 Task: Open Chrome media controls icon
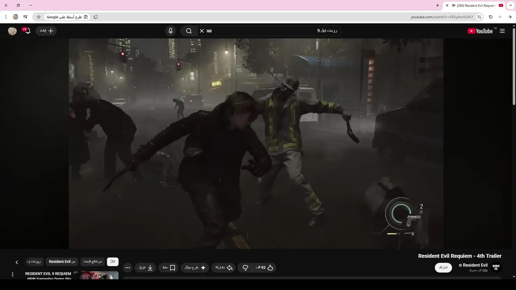coord(25,17)
